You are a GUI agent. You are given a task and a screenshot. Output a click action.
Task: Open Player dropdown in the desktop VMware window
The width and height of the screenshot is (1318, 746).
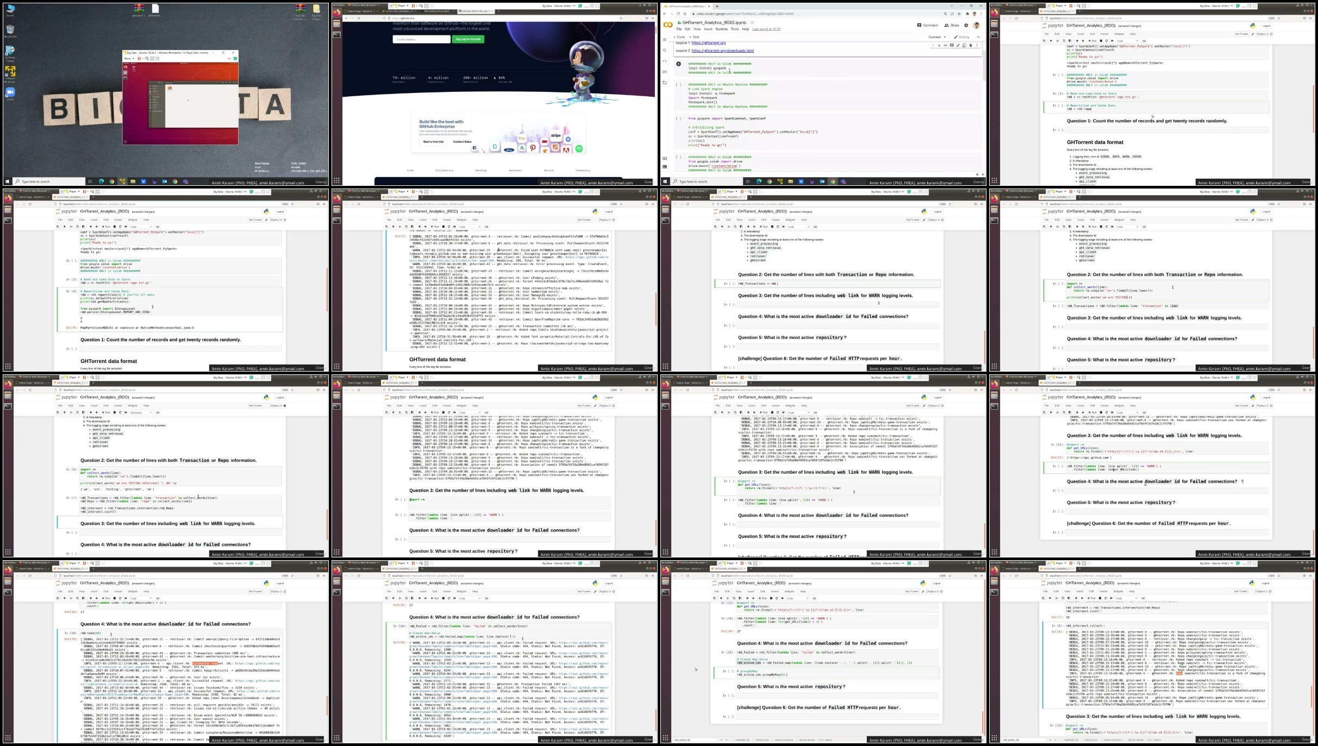[129, 59]
